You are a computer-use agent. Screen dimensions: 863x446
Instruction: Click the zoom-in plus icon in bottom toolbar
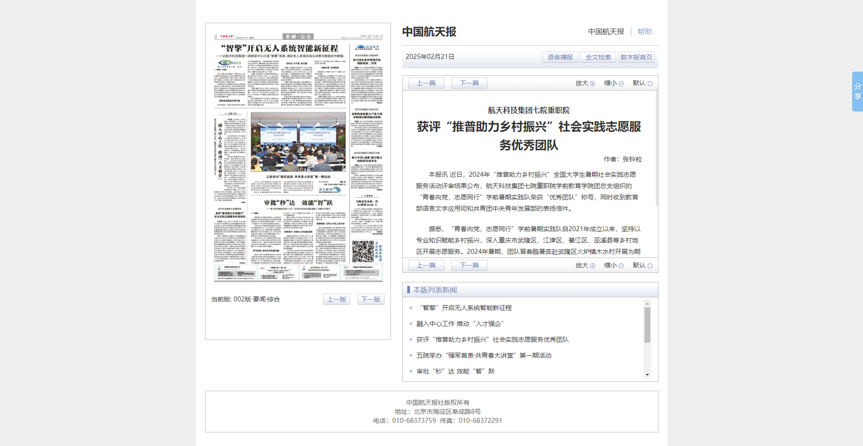[x=592, y=266]
